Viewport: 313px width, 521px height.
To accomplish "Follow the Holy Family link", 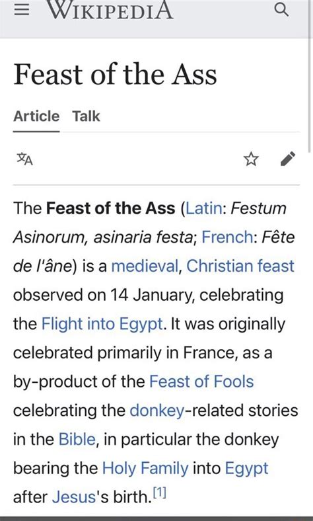I will pos(145,468).
